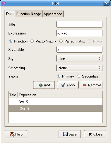Choose the Paired matrix radio option
Viewport: 111px width, 143px height.
pyautogui.click(x=61, y=41)
